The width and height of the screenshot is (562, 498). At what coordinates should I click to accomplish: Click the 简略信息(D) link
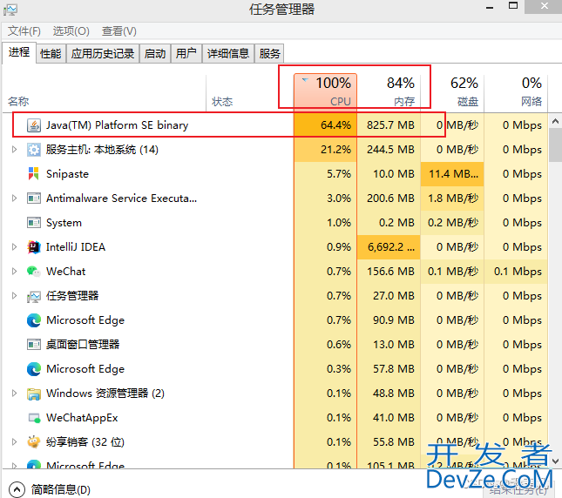(x=61, y=489)
